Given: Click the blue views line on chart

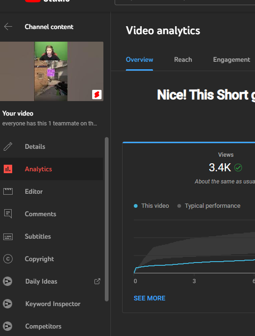Looking at the screenshot, I should pos(194,263).
